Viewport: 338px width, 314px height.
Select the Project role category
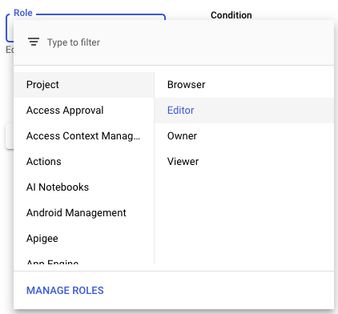coord(84,85)
